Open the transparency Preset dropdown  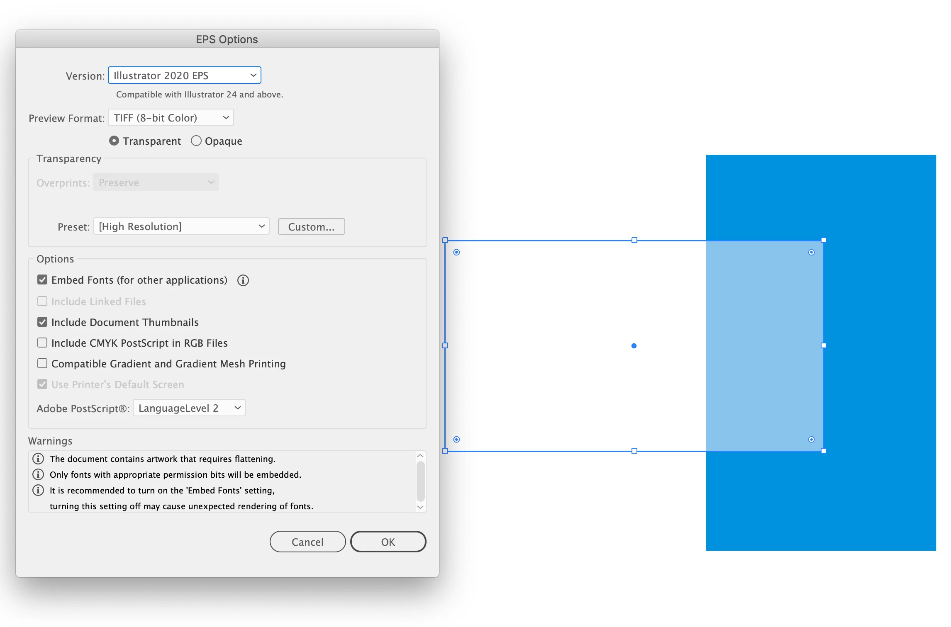tap(181, 226)
